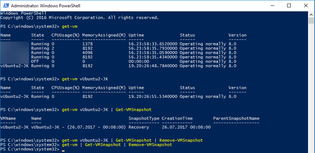
Task: Click memory value '4096'
Action: pos(88,53)
